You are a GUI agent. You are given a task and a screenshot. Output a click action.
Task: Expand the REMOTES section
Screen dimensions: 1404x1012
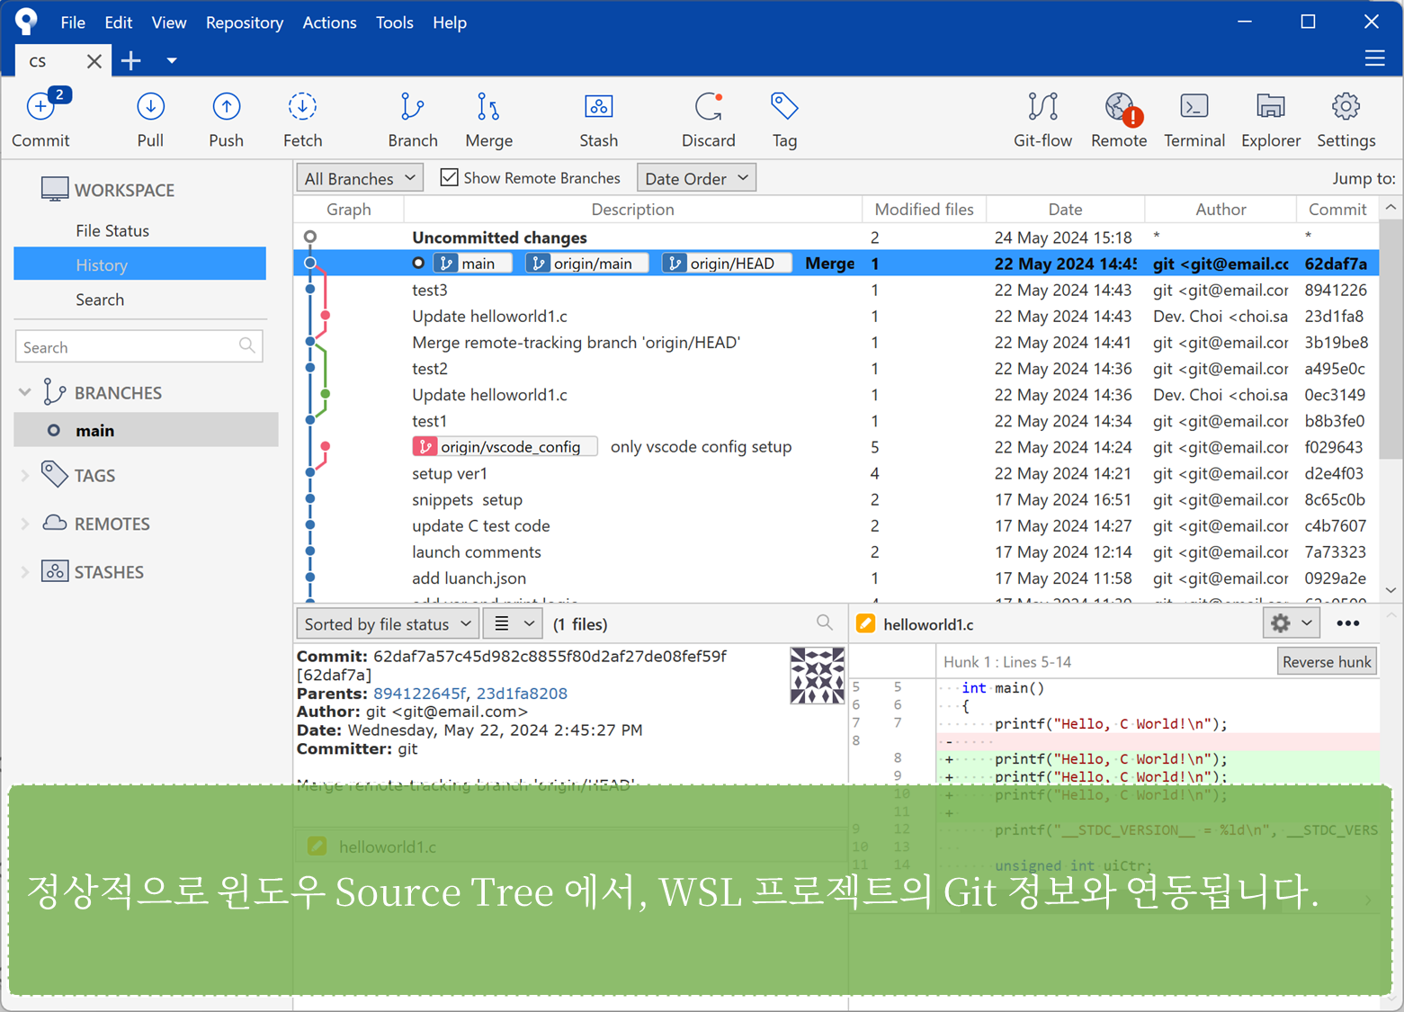(x=25, y=524)
